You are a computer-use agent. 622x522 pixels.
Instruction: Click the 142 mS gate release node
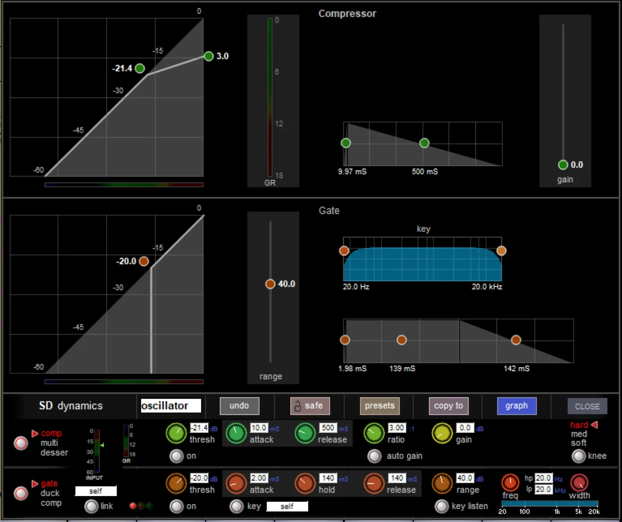coord(516,340)
